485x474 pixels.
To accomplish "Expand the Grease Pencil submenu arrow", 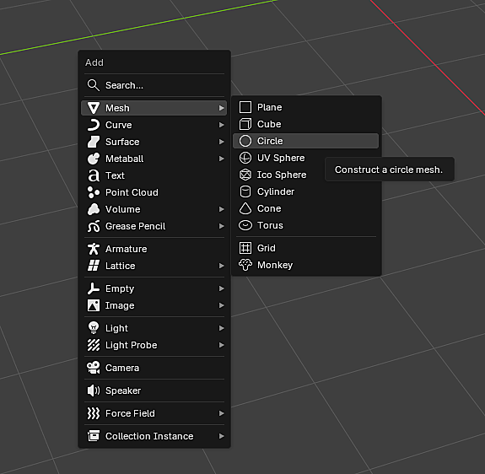I will [x=222, y=226].
